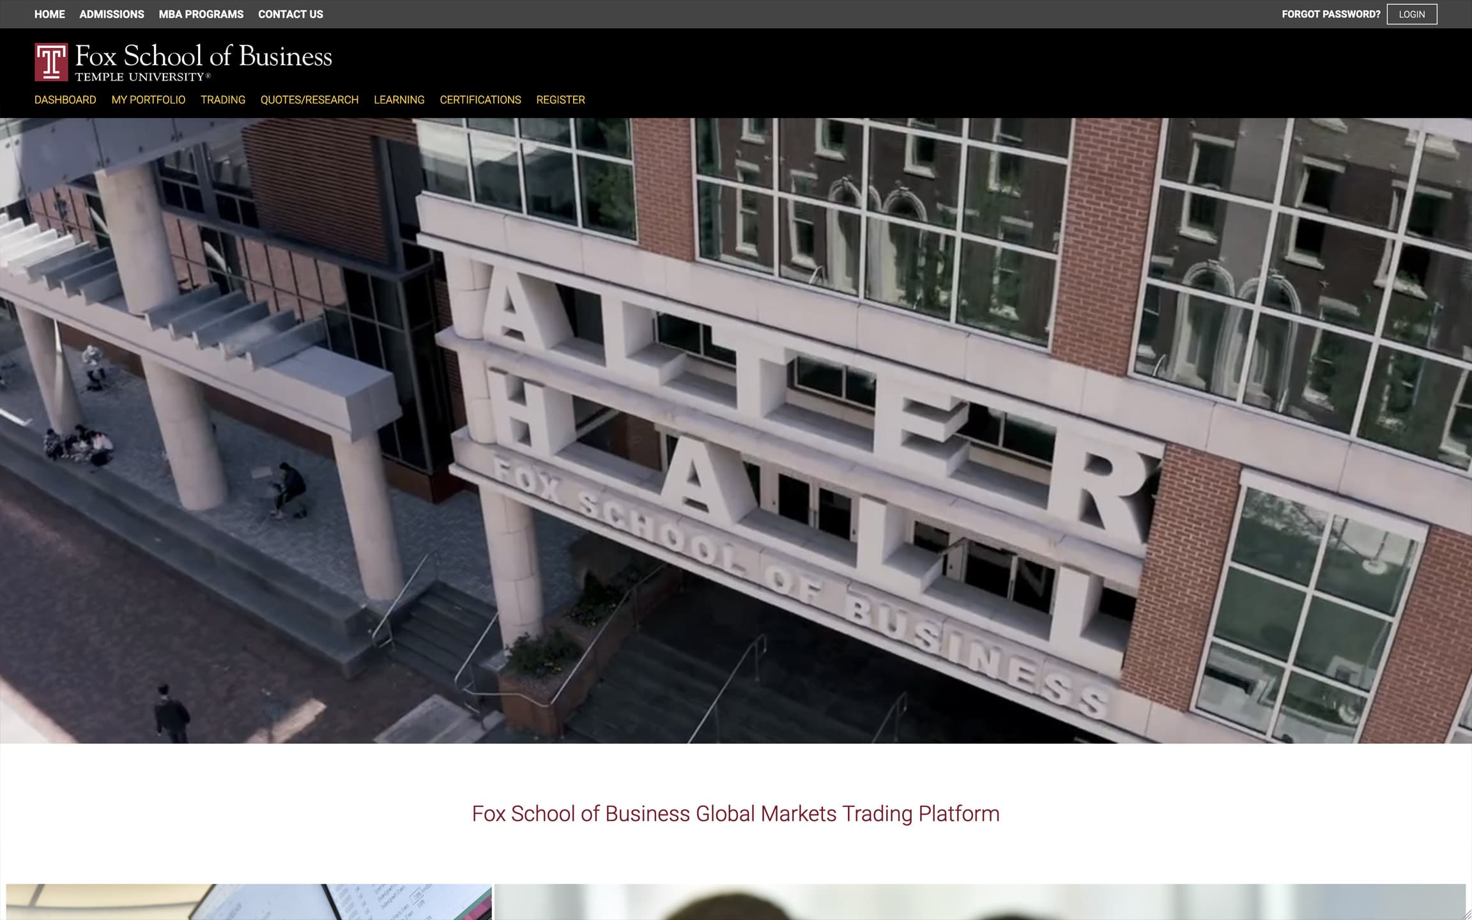Open MBA PROGRAMS in the top bar
Image resolution: width=1472 pixels, height=920 pixels.
click(x=201, y=14)
